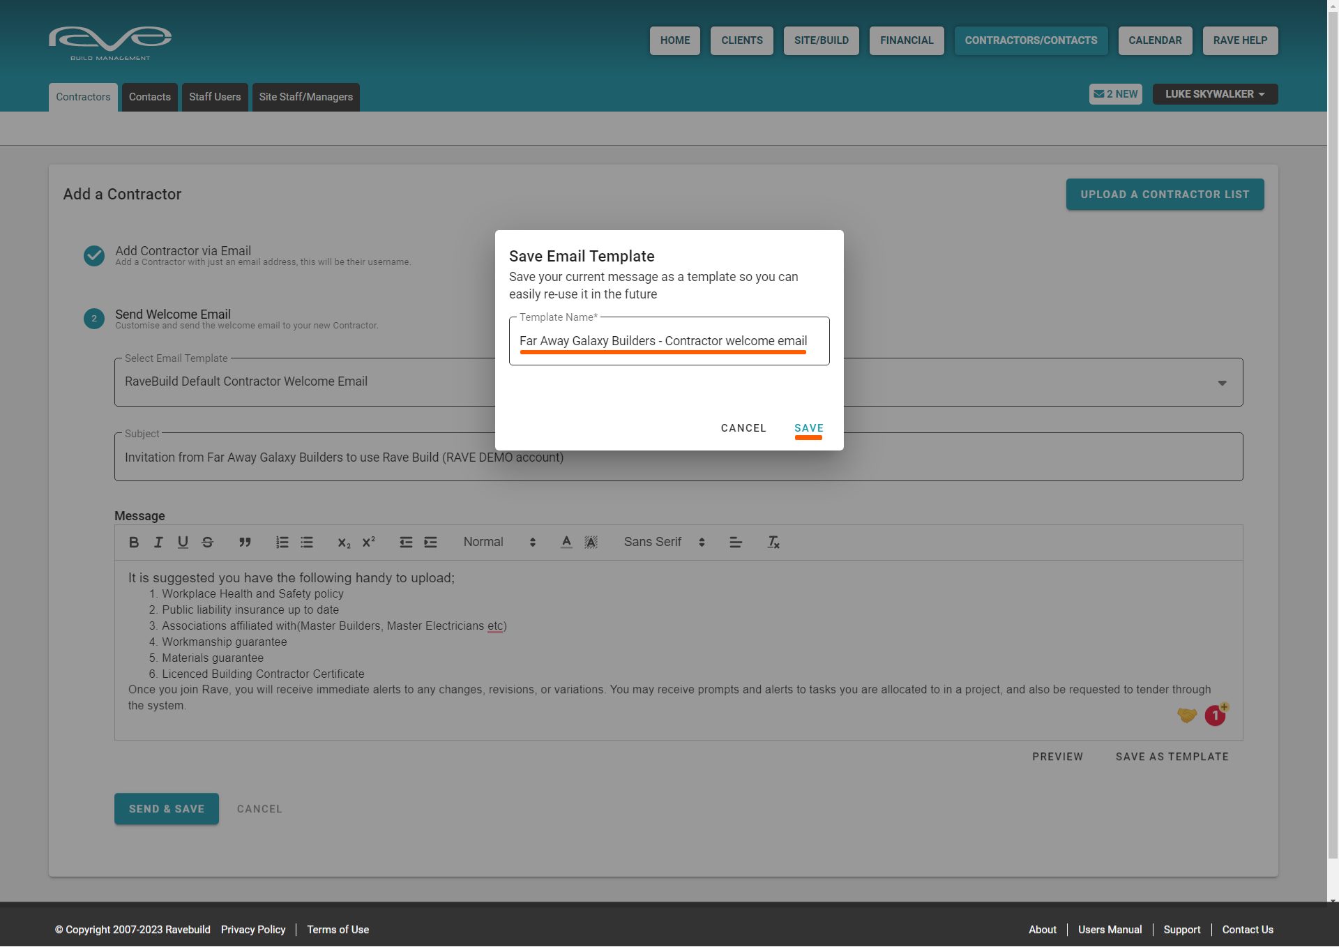1339x947 pixels.
Task: Clear text formatting icon
Action: (773, 543)
